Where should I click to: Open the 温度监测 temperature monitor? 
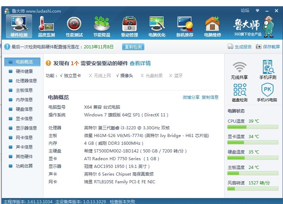tap(46, 26)
